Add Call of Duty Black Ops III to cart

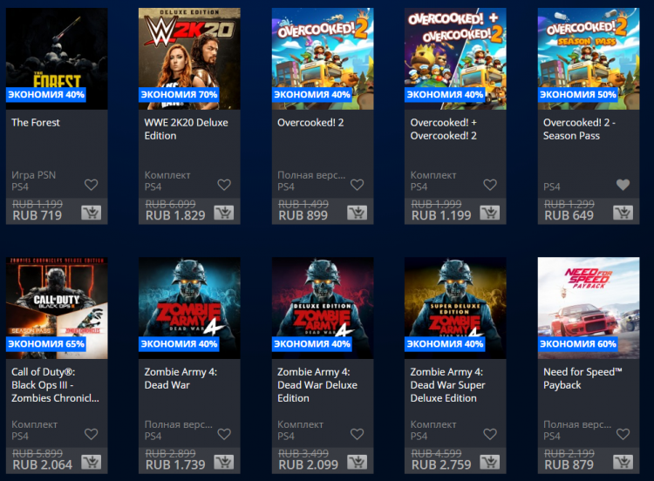[91, 462]
